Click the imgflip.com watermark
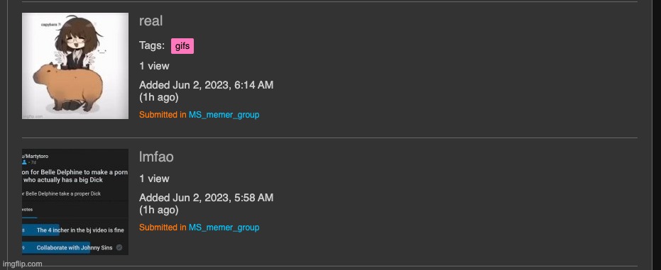This screenshot has height=270, width=661. point(22,264)
